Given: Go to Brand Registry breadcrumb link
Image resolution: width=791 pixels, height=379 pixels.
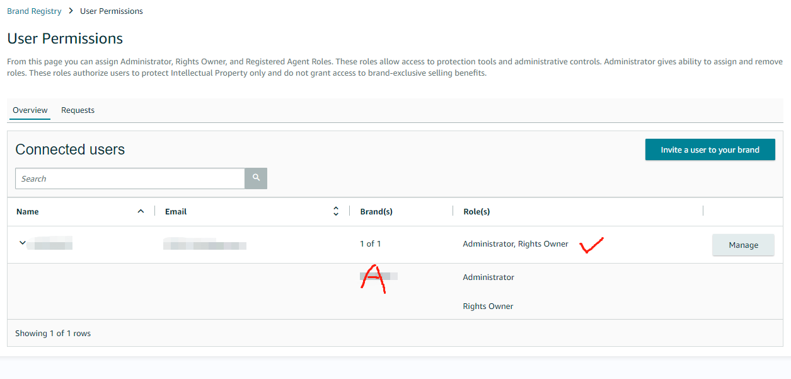Looking at the screenshot, I should click(x=34, y=11).
